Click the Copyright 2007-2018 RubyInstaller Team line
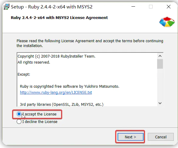The width and height of the screenshot is (178, 148). pyautogui.click(x=57, y=56)
